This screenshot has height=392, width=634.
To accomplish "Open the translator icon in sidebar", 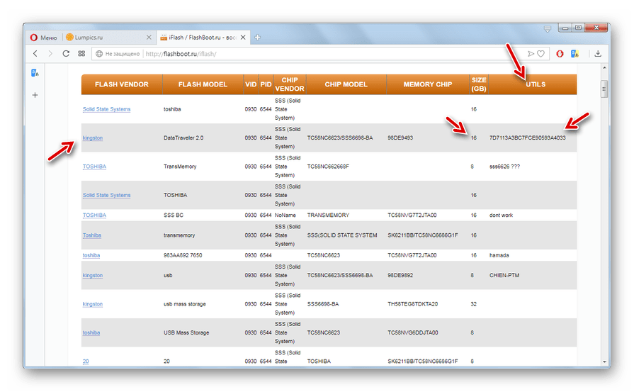I will pos(35,73).
